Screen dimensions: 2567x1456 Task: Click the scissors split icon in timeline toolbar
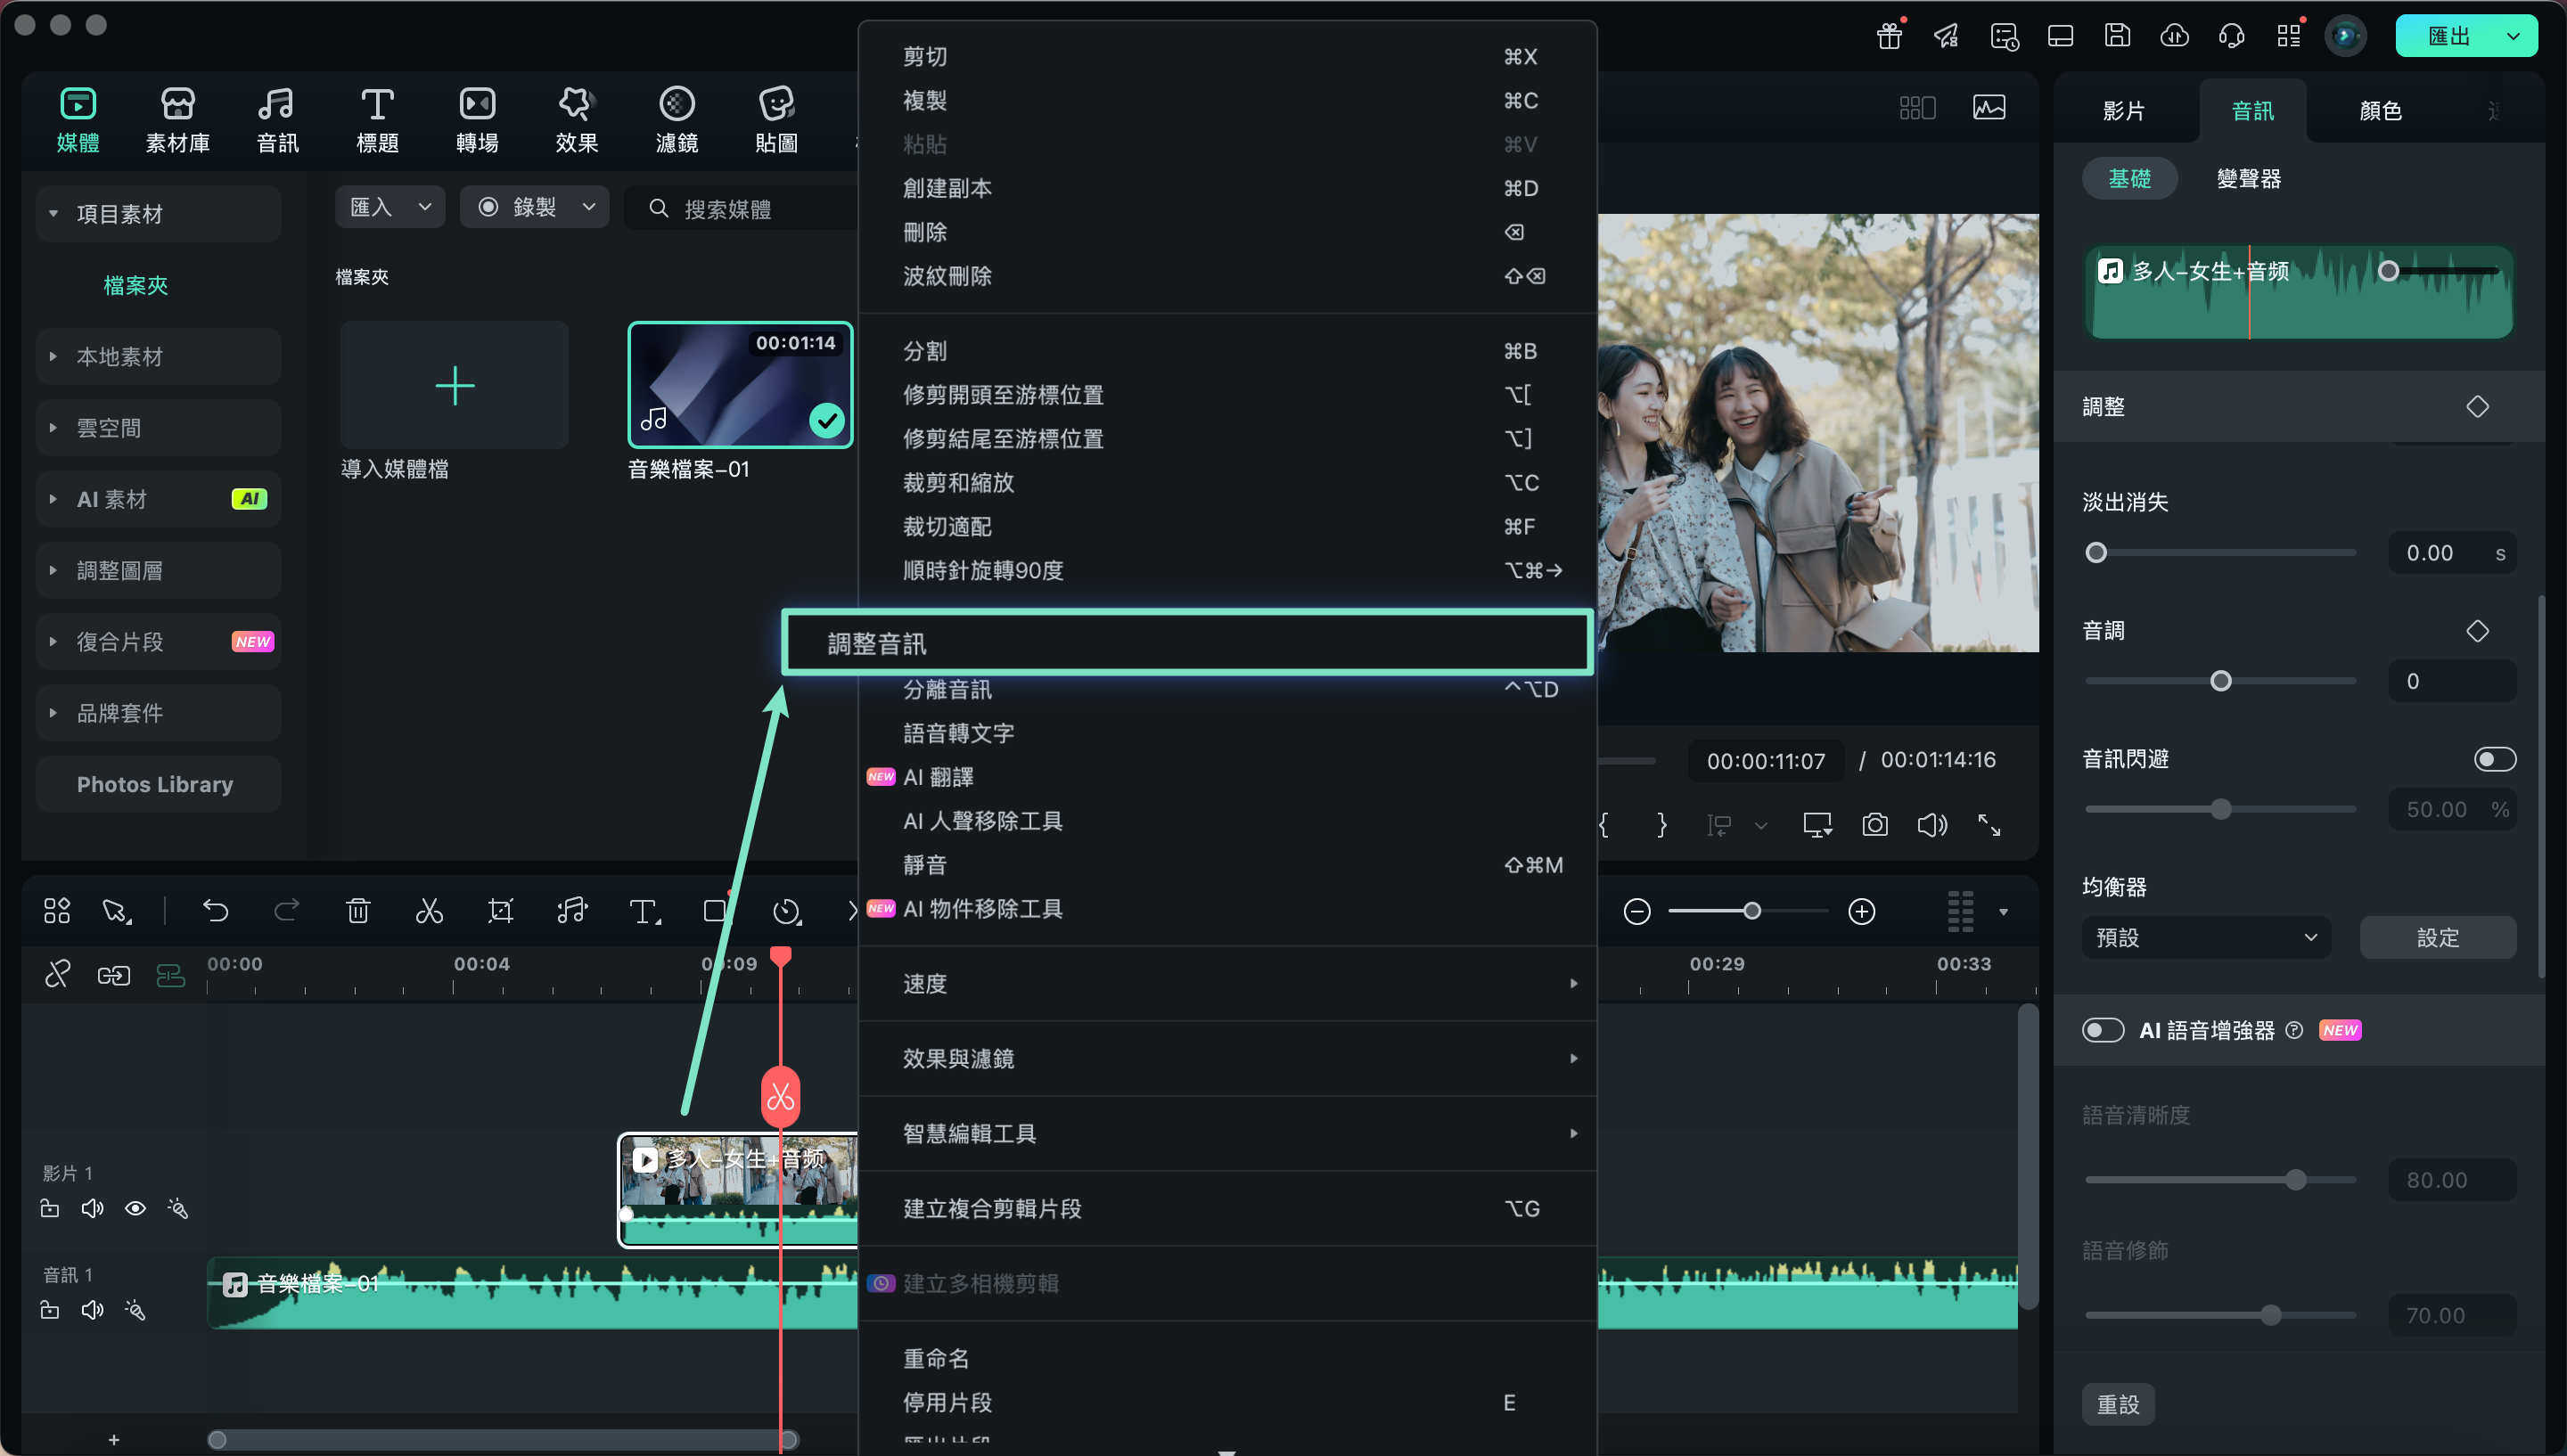(429, 911)
